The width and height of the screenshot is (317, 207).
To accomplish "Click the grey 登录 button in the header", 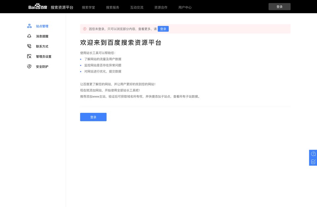I will point(279,7).
